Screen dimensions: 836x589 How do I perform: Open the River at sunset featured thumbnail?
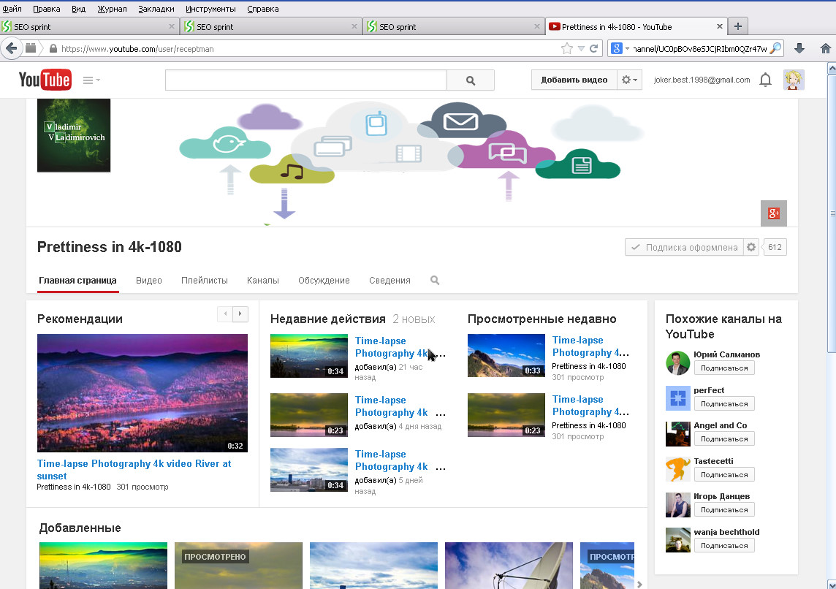tap(142, 393)
